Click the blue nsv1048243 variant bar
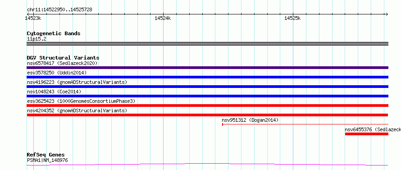The image size is (401, 170). (x=207, y=96)
